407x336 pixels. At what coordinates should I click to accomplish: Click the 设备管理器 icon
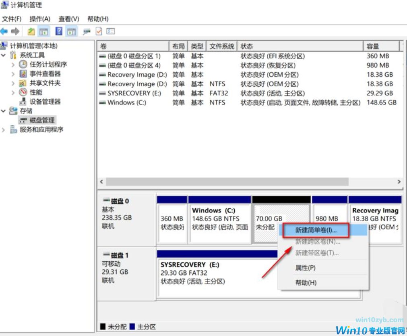click(x=23, y=101)
